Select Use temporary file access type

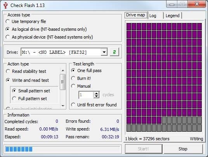pos(26,21)
